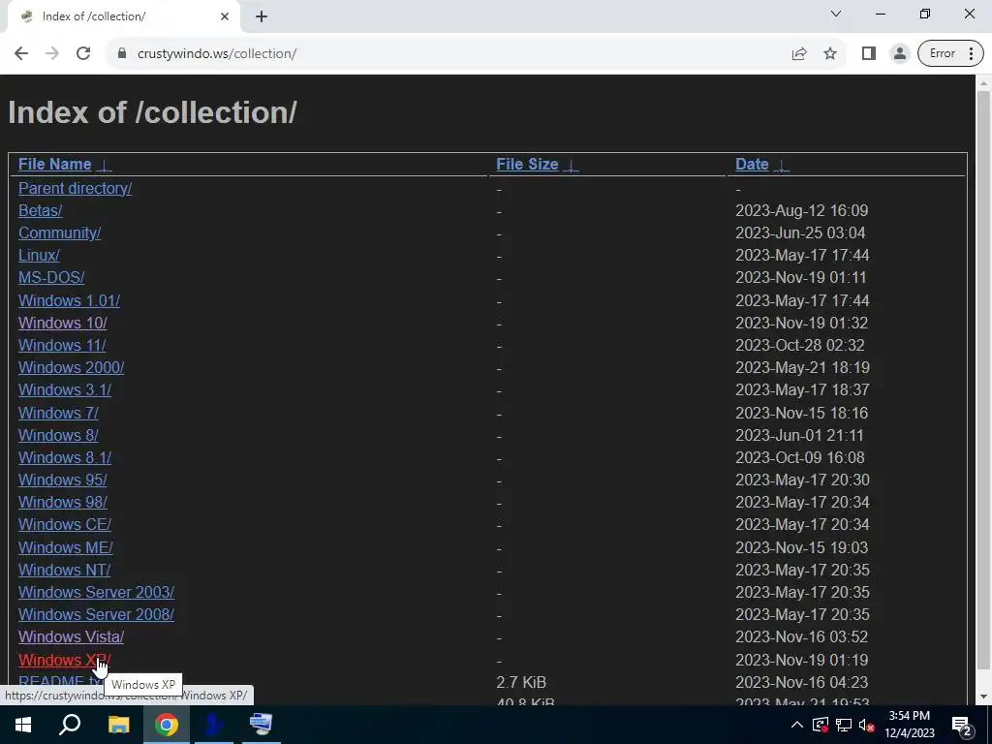Open the Linux/ folder
The width and height of the screenshot is (992, 744).
39,255
